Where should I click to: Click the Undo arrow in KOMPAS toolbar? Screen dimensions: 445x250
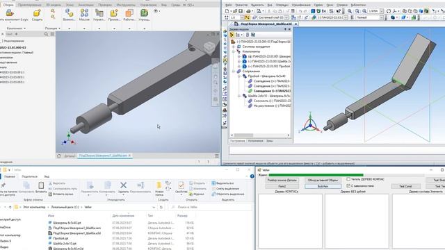tap(300, 11)
